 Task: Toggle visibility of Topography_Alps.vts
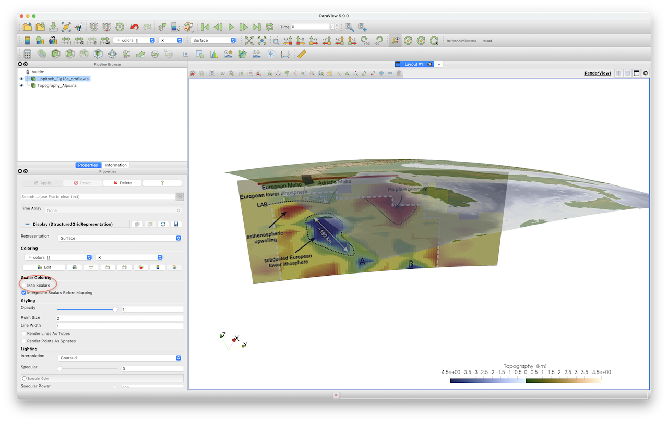coord(22,85)
